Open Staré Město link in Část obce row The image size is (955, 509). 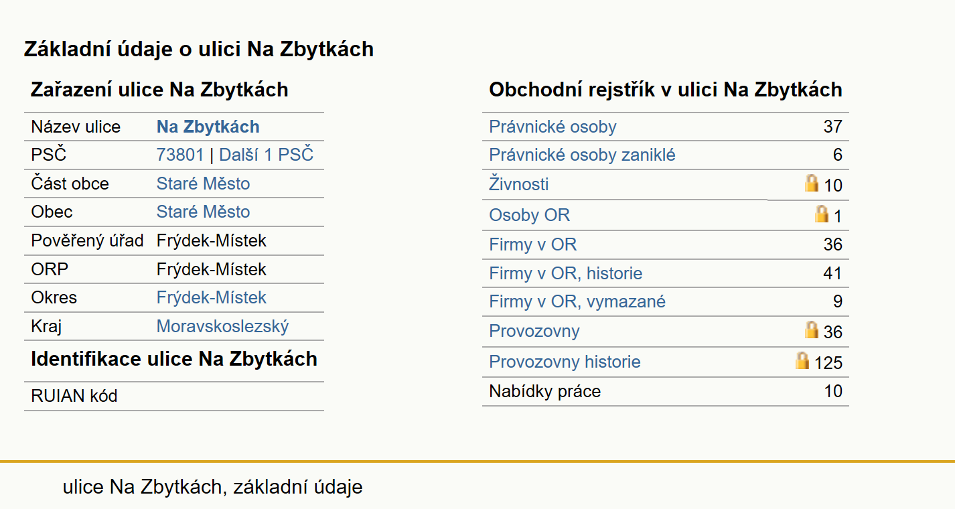pos(204,184)
